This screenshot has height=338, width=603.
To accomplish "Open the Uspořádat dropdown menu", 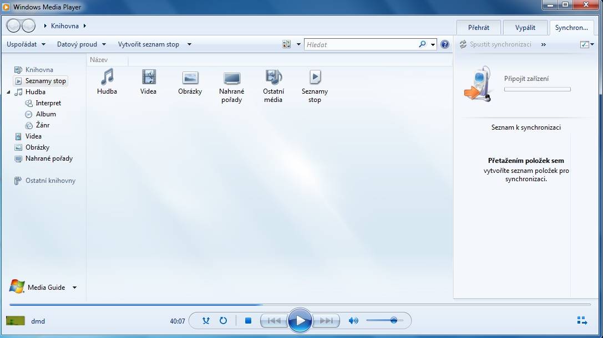I will (26, 44).
